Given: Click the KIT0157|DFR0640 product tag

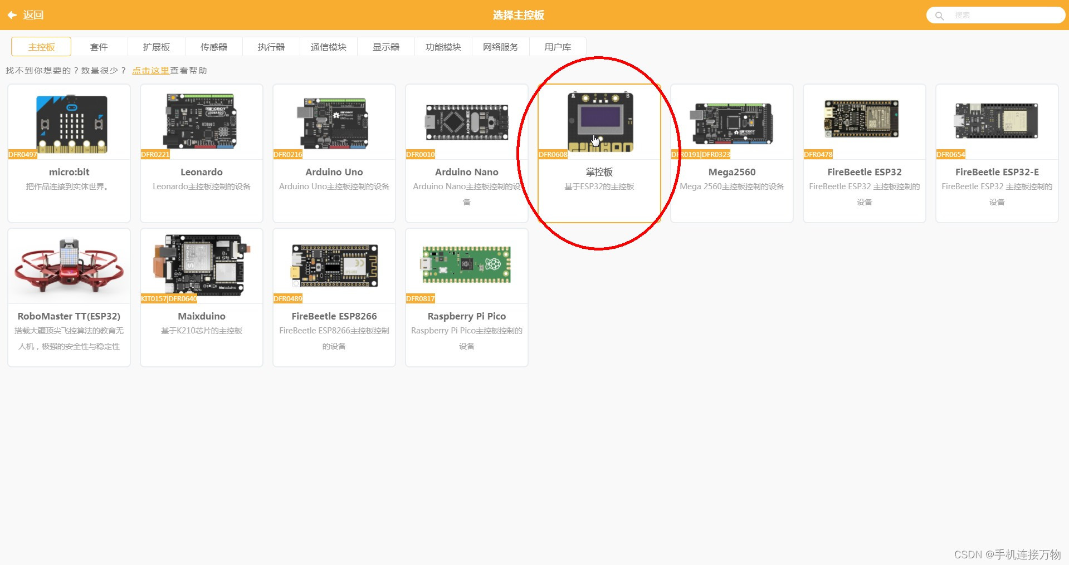Looking at the screenshot, I should pos(169,299).
